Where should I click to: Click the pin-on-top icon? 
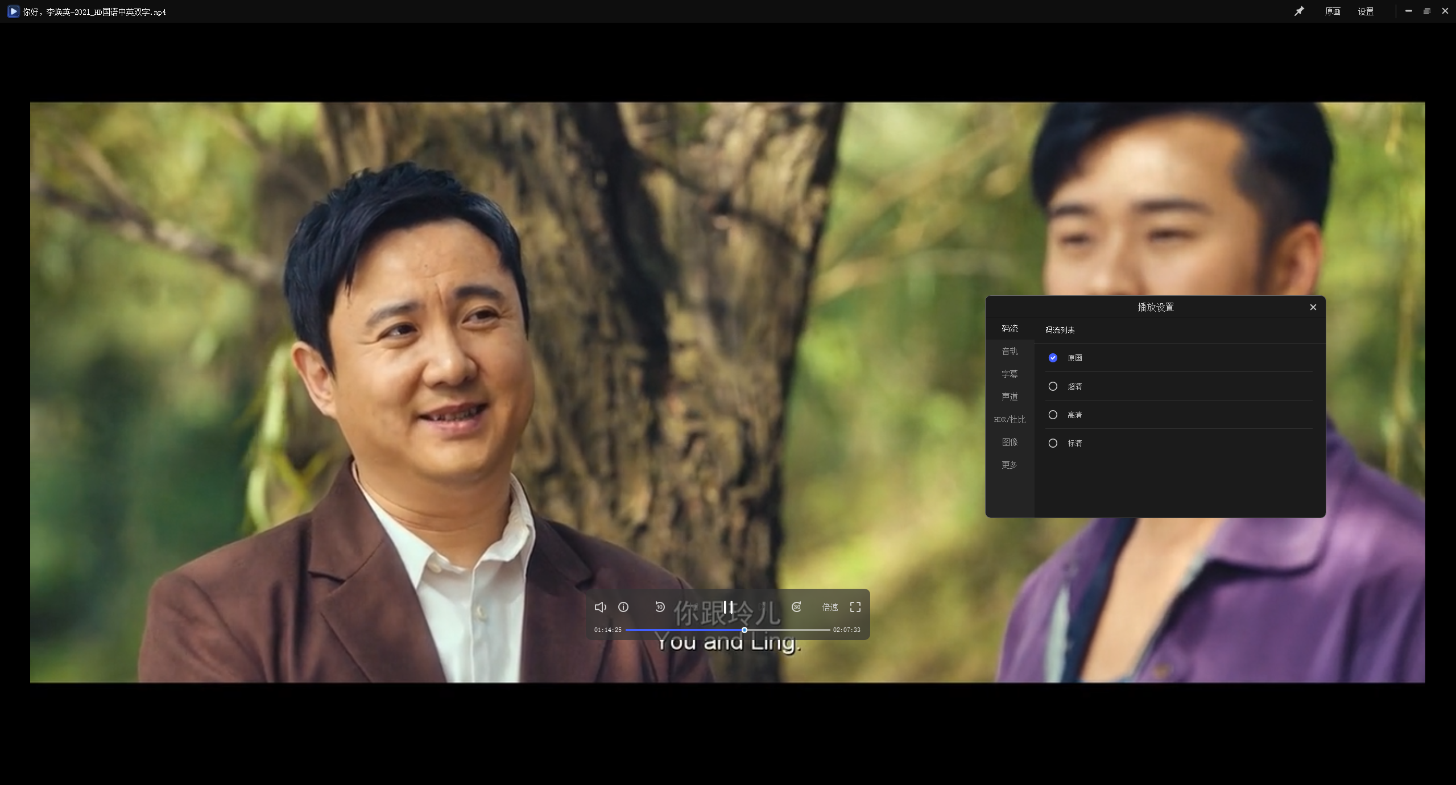1299,11
